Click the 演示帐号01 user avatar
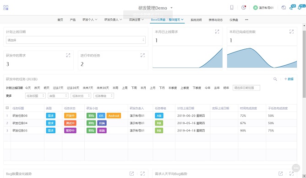This screenshot has height=178, width=306. (x=255, y=8)
